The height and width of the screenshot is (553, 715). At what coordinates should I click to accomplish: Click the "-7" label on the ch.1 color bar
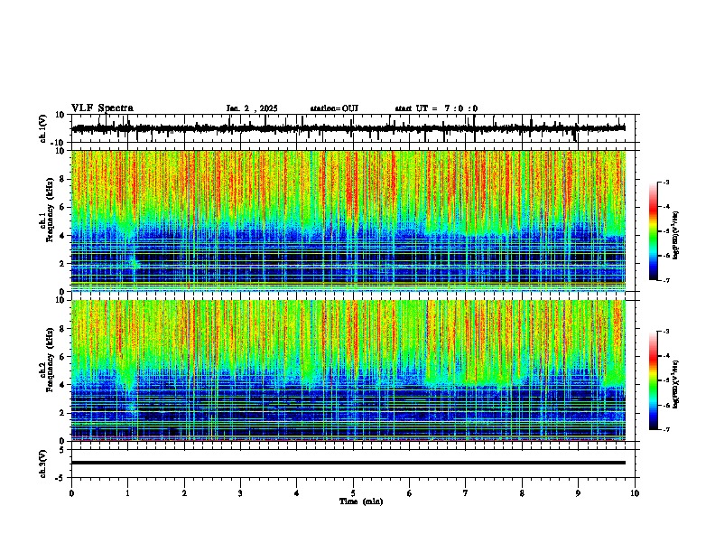click(666, 280)
